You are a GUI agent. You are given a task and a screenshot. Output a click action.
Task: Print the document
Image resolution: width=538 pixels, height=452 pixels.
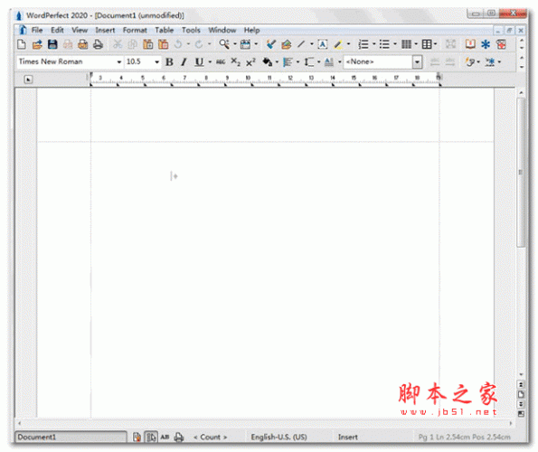pos(98,44)
